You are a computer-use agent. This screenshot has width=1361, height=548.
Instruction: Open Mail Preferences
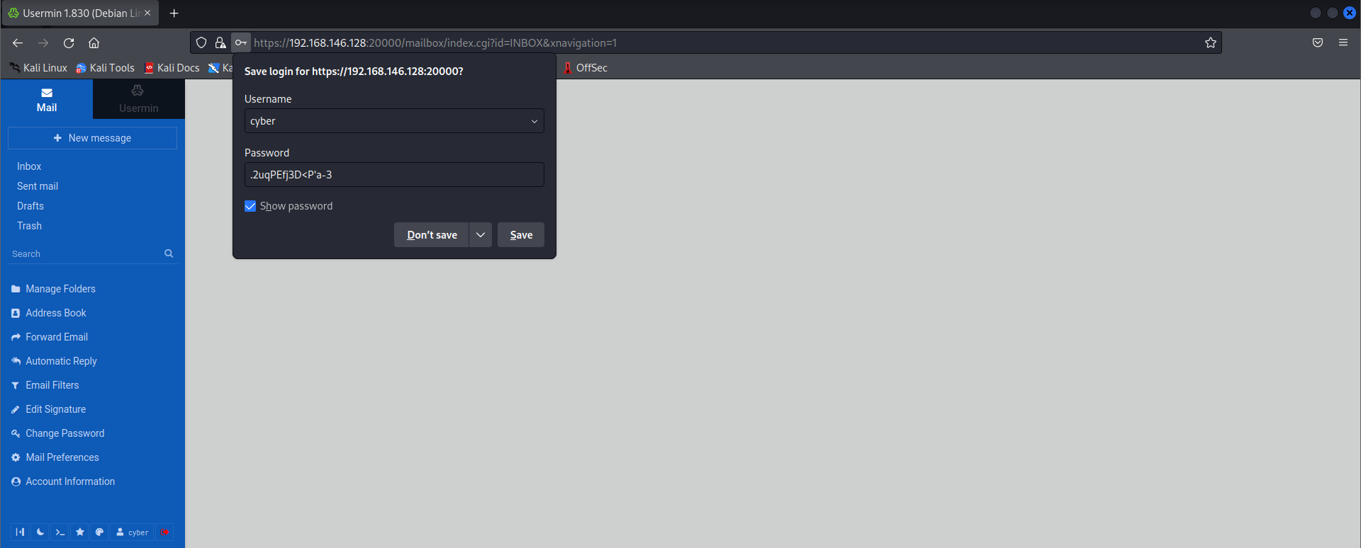(55, 457)
